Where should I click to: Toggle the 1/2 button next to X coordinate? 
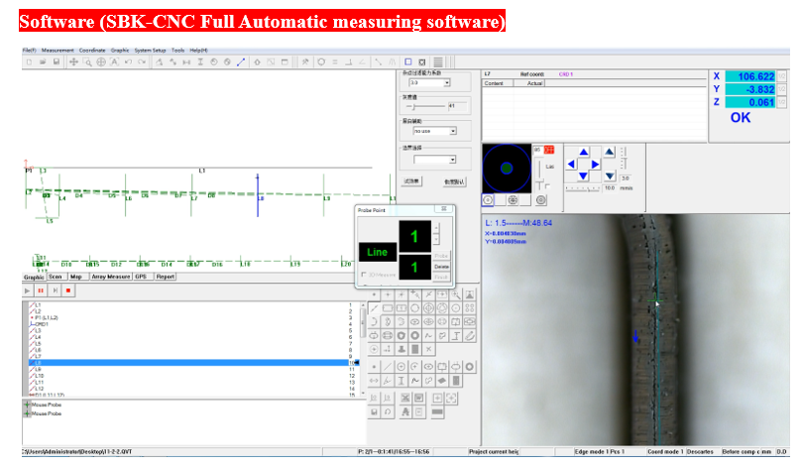[782, 76]
